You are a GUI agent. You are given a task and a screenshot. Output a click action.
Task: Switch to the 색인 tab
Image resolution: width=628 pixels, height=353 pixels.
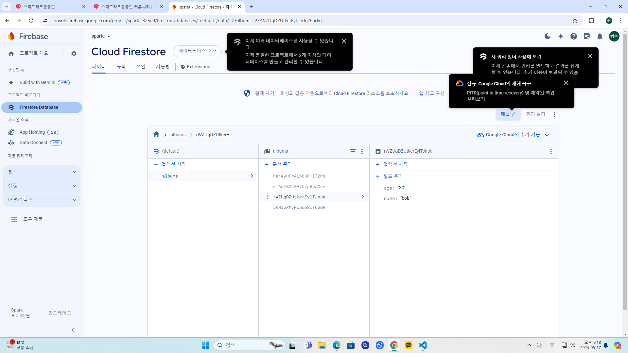click(x=141, y=67)
